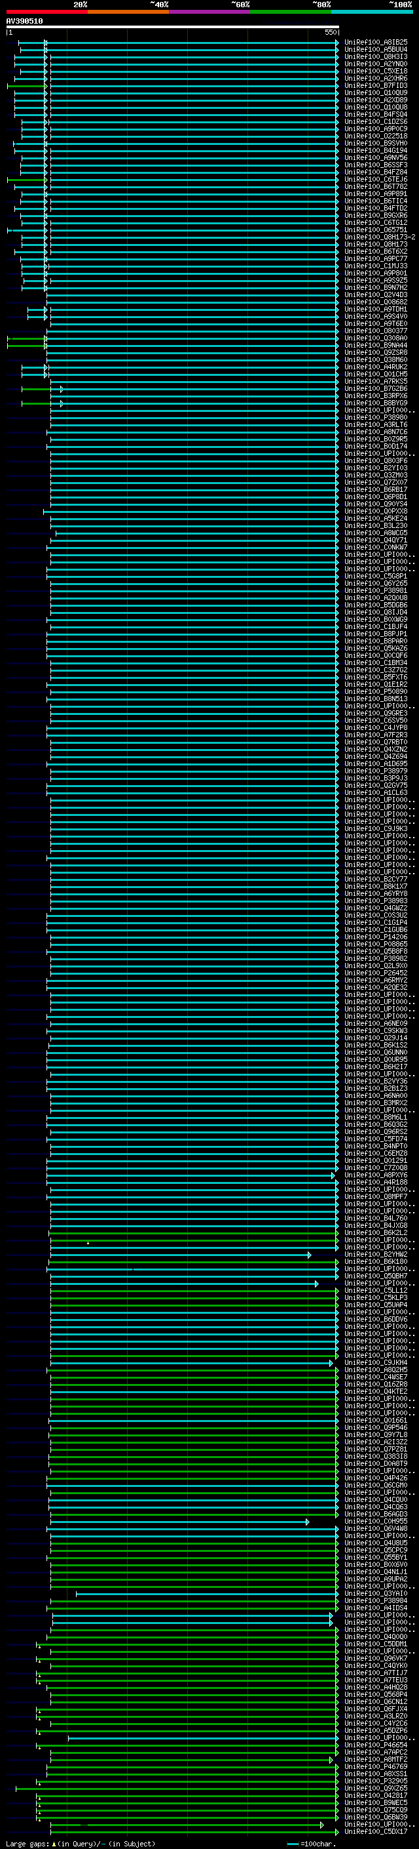Image resolution: width=419 pixels, height=1849 pixels.
Task: Select label UniRef100_C6TEJ6
Action: coord(376,180)
